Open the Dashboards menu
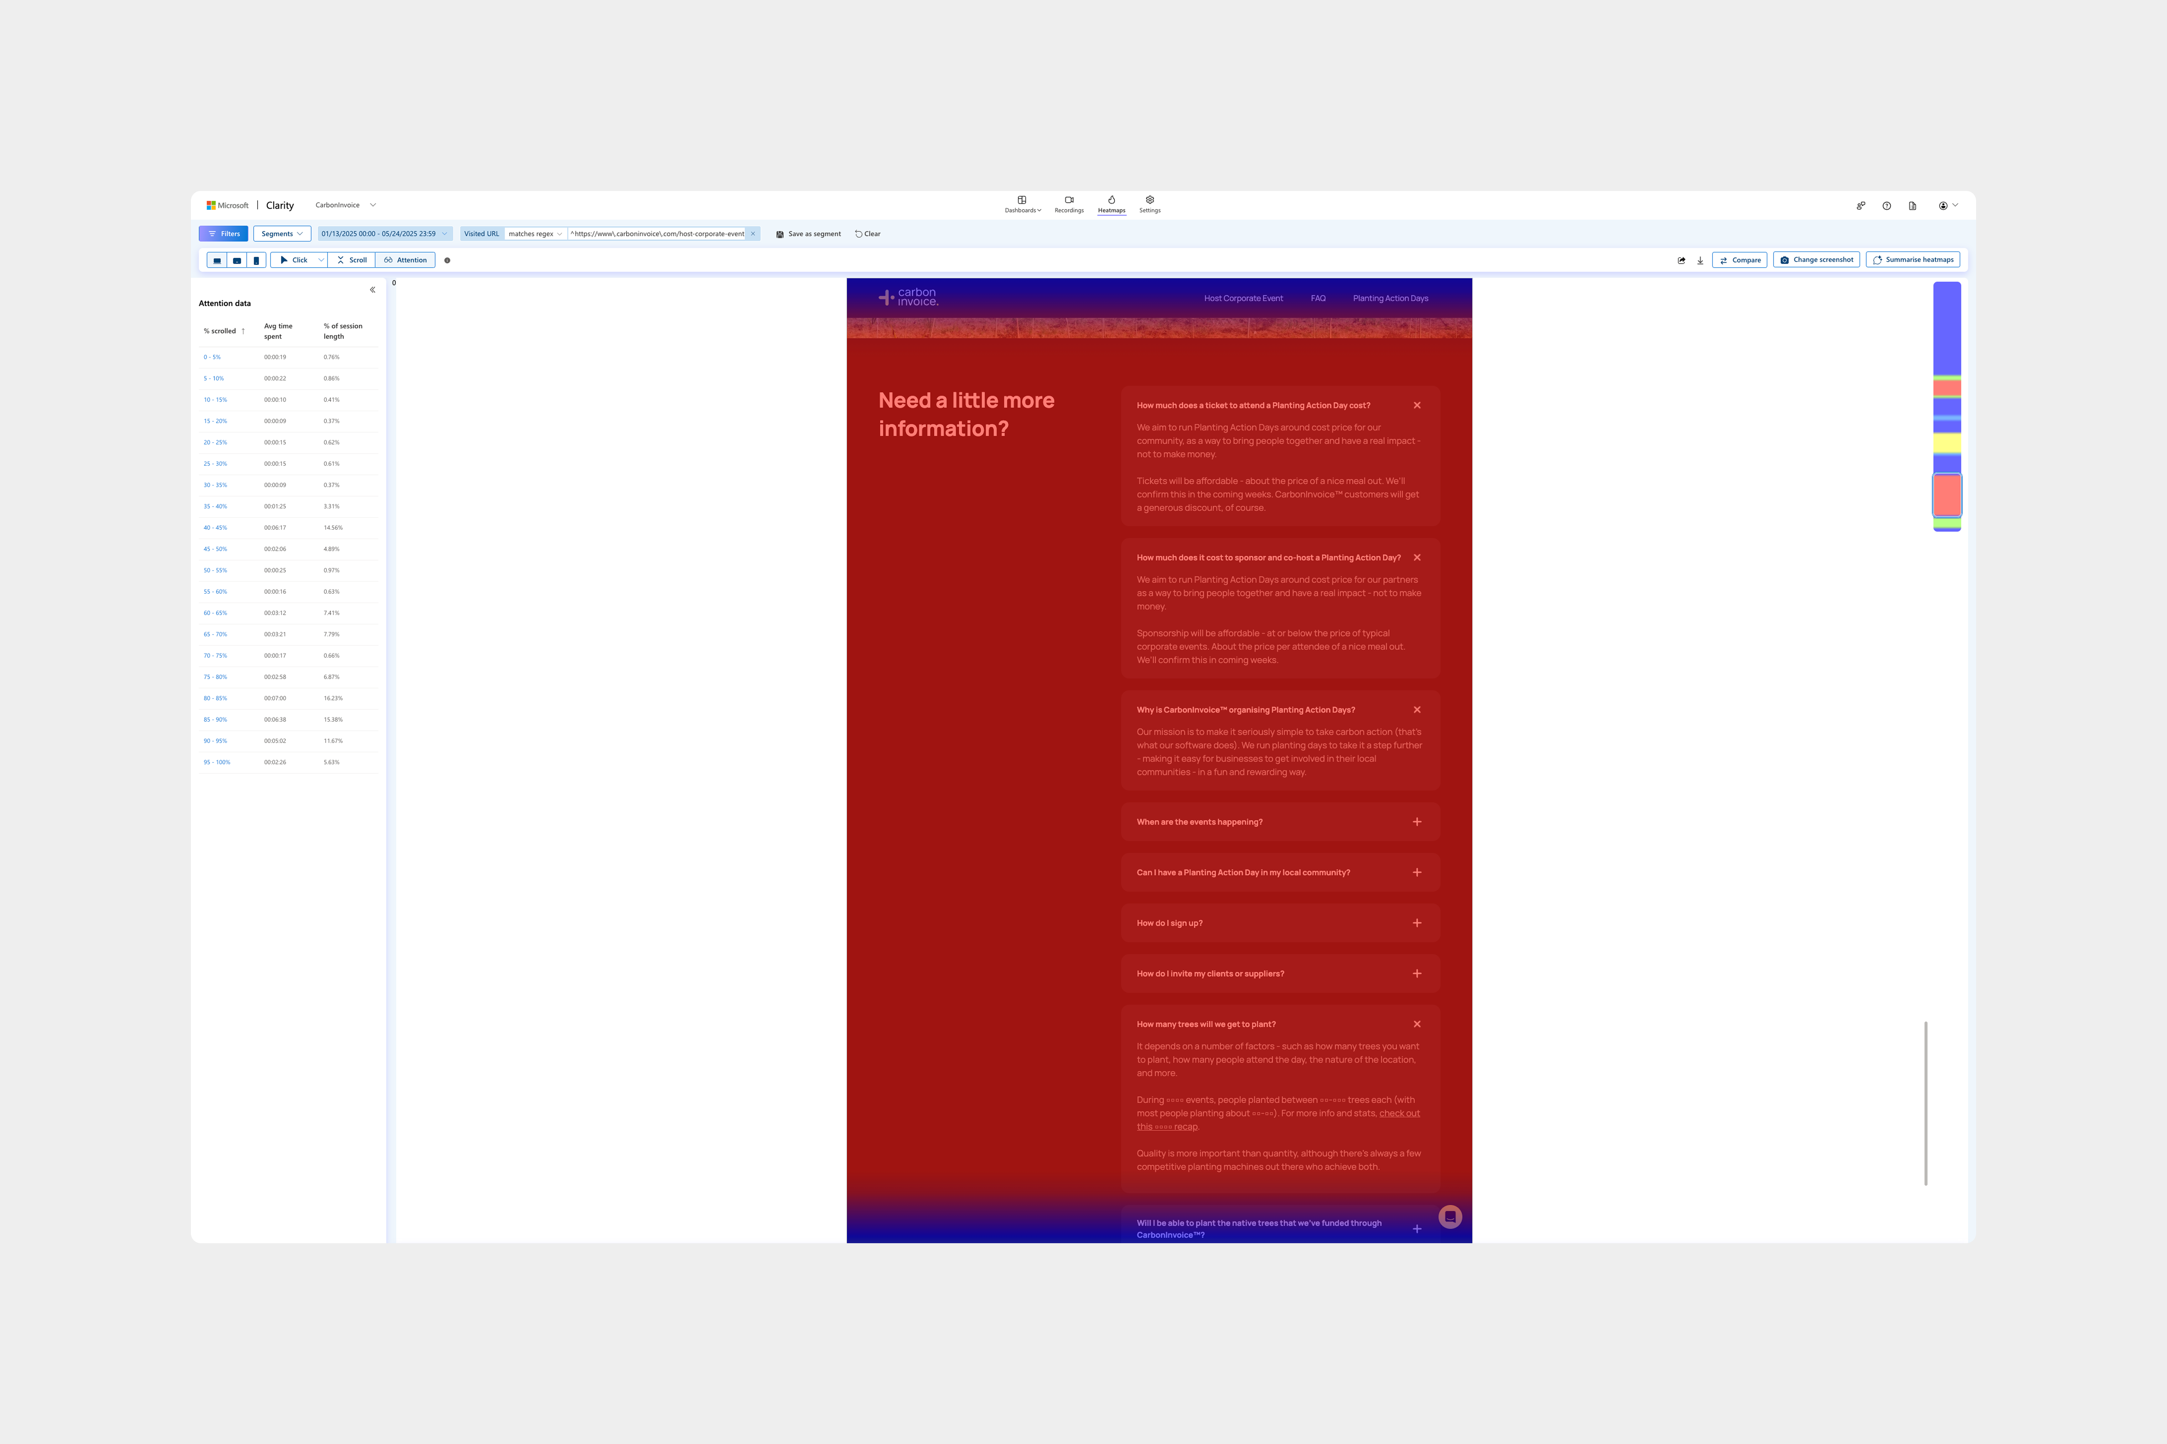The height and width of the screenshot is (1444, 2167). [1022, 205]
